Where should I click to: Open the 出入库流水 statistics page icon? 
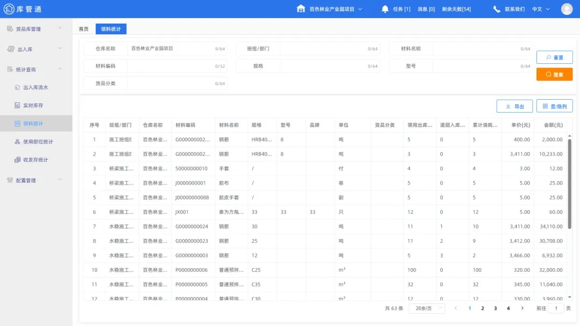pyautogui.click(x=18, y=87)
